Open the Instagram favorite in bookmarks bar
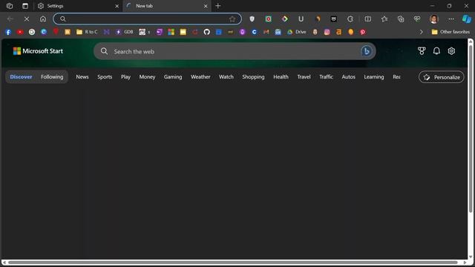 pos(327,32)
